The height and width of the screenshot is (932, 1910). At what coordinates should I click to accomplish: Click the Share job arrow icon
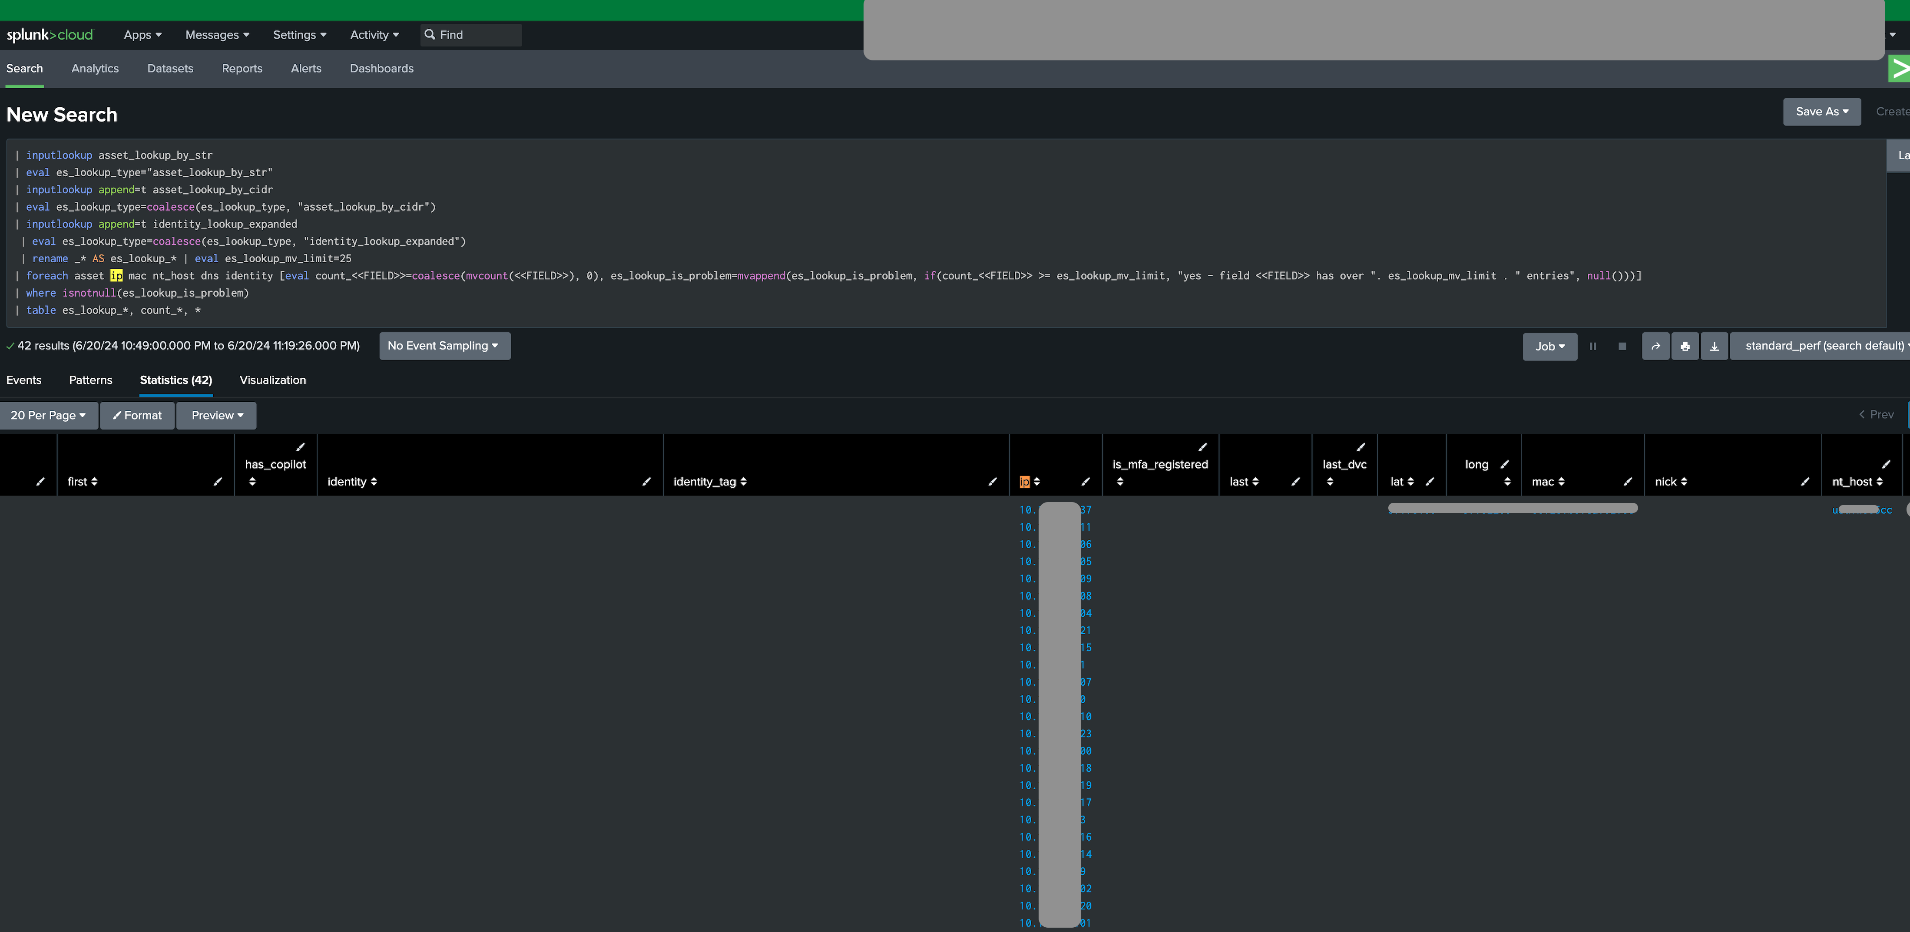(x=1655, y=346)
